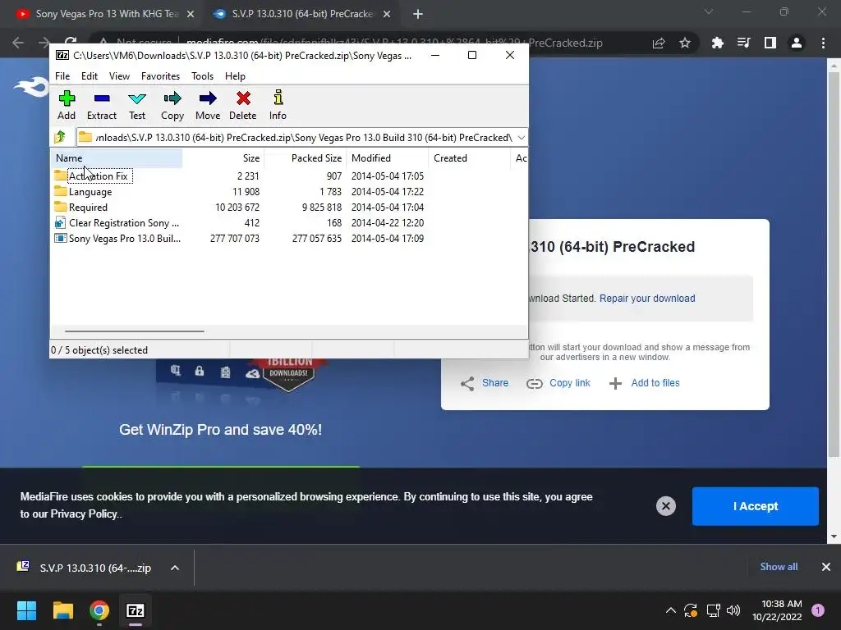Expand the 7-Zip address path dropdown
The width and height of the screenshot is (841, 630).
(521, 138)
